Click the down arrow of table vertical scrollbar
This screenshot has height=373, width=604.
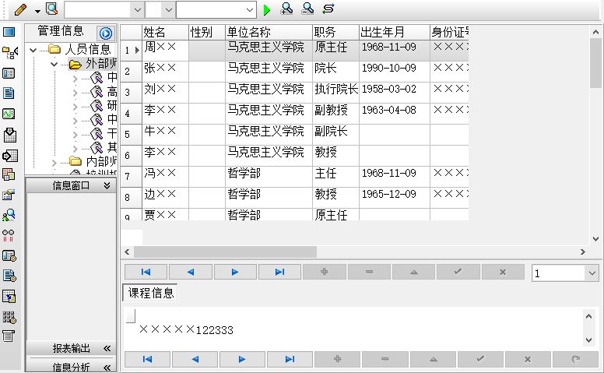pos(596,239)
